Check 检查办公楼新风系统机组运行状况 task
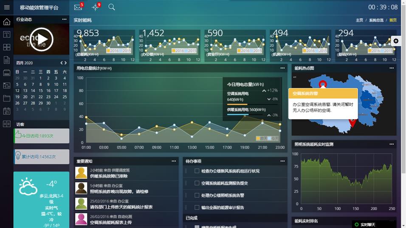This screenshot has width=406, height=228. (197, 171)
